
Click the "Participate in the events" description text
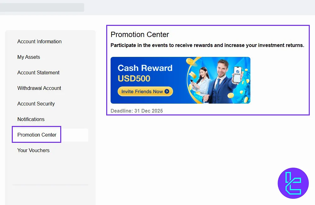click(207, 45)
